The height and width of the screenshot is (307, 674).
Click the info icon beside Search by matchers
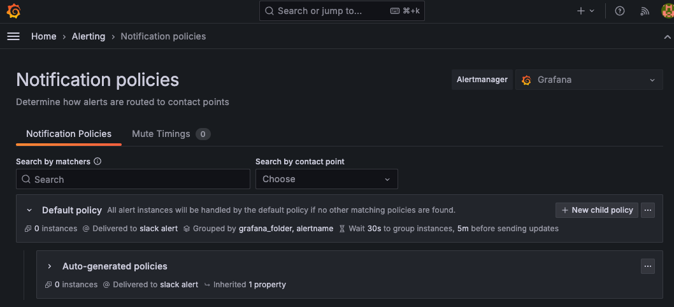pyautogui.click(x=97, y=161)
